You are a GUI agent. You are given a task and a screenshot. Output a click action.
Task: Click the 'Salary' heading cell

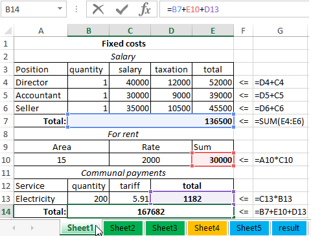(124, 56)
